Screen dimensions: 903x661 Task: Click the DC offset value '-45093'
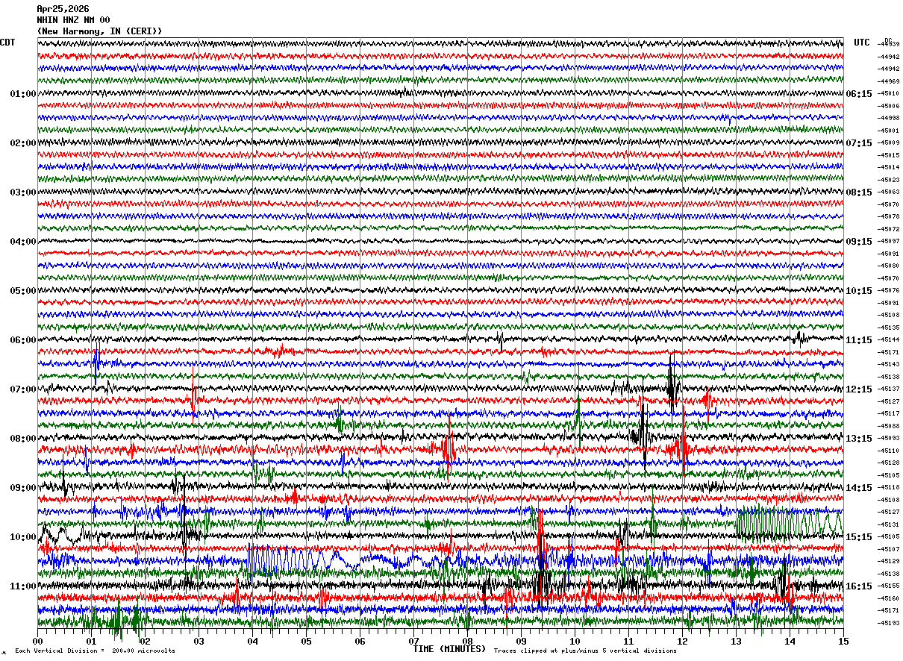tap(889, 439)
